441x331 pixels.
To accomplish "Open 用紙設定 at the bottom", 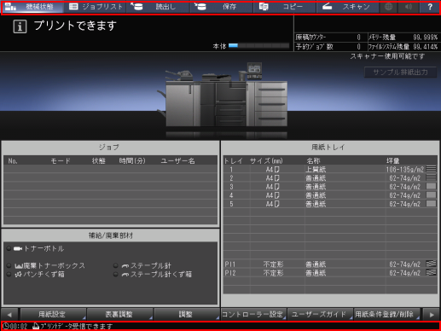I will click(x=53, y=314).
